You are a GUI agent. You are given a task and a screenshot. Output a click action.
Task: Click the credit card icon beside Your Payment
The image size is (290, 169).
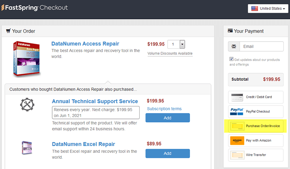pyautogui.click(x=230, y=30)
